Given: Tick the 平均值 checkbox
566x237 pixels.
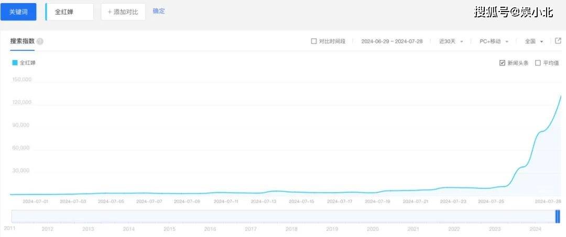Looking at the screenshot, I should click(538, 63).
